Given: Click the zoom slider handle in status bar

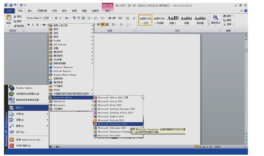Looking at the screenshot, I should (234, 147).
